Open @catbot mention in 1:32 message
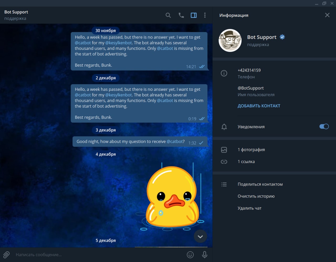This screenshot has width=336, height=262. (175, 142)
